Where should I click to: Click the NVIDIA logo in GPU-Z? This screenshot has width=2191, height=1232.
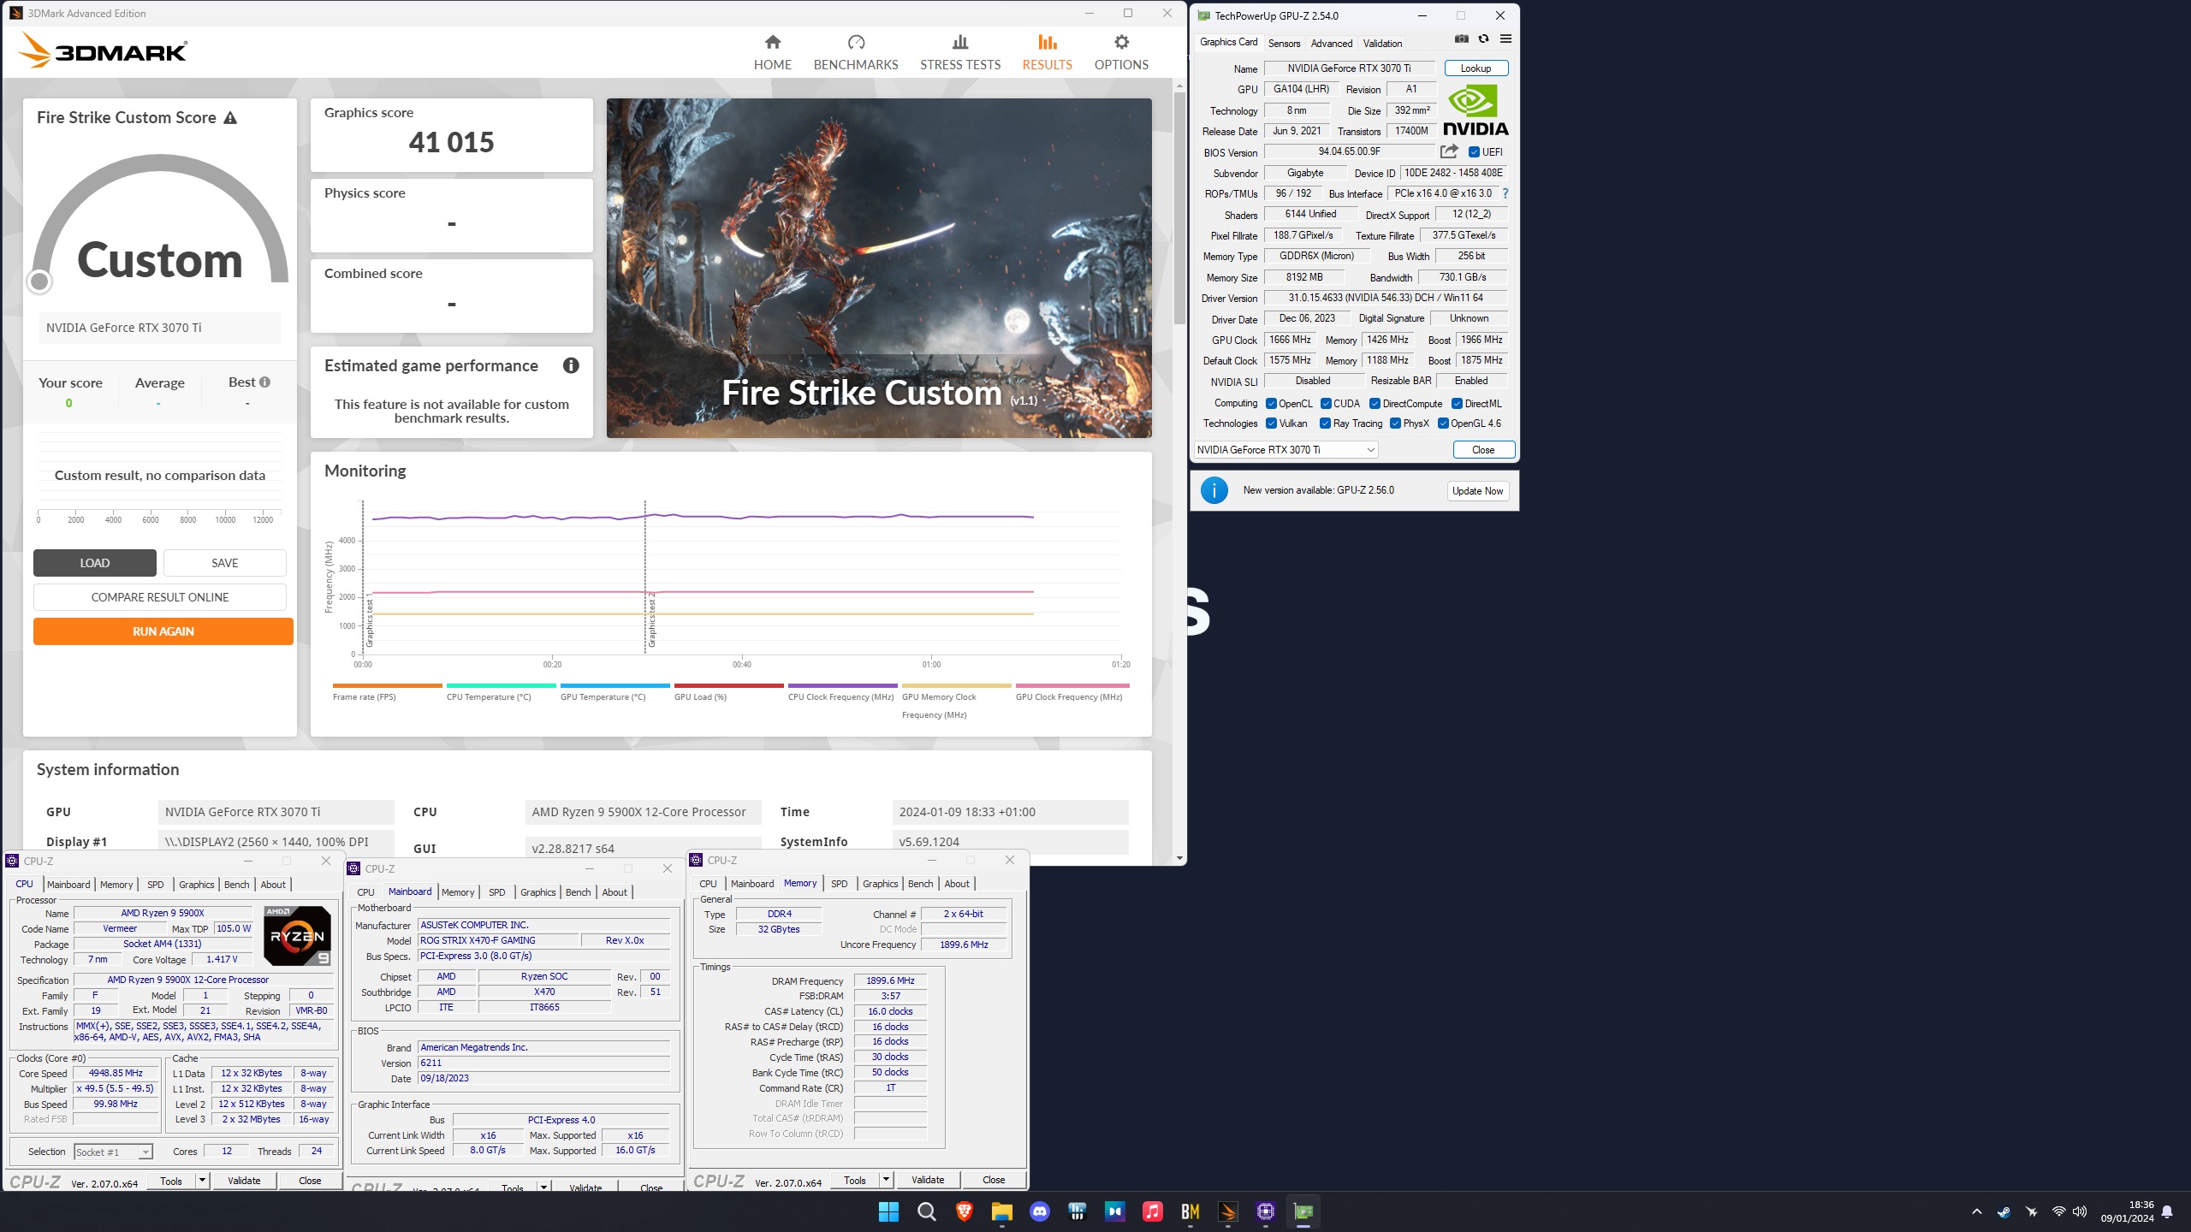click(x=1476, y=111)
